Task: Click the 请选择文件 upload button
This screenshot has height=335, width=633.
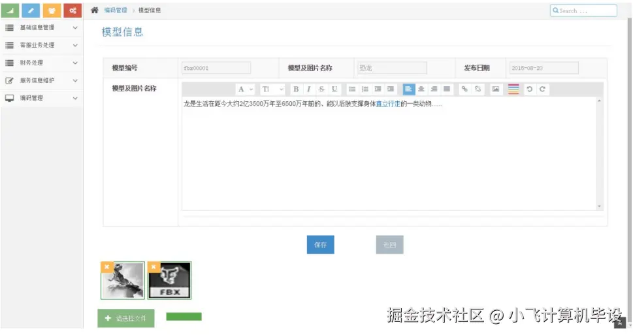Action: tap(126, 319)
